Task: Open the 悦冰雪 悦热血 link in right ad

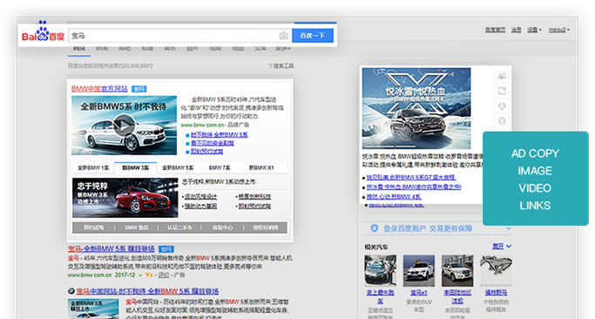Action: coord(414,187)
